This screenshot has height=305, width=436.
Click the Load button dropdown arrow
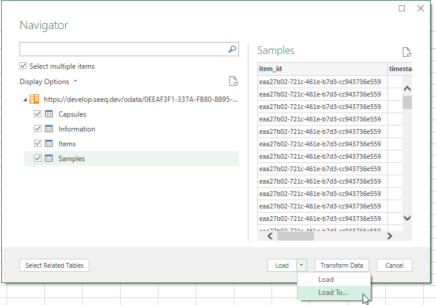click(x=302, y=265)
